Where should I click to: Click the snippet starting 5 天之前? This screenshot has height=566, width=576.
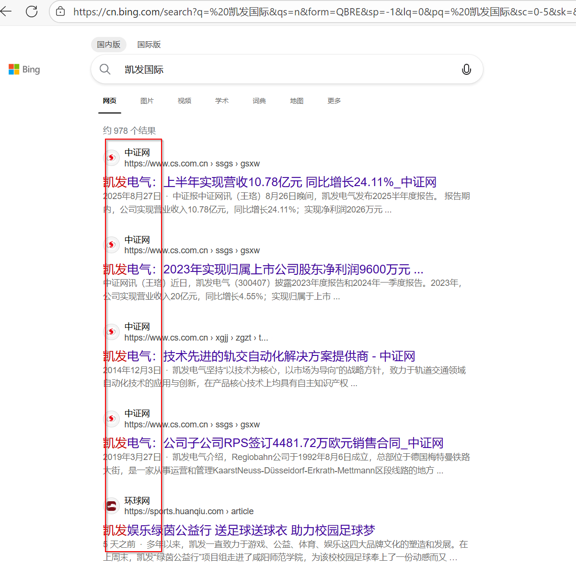(286, 551)
